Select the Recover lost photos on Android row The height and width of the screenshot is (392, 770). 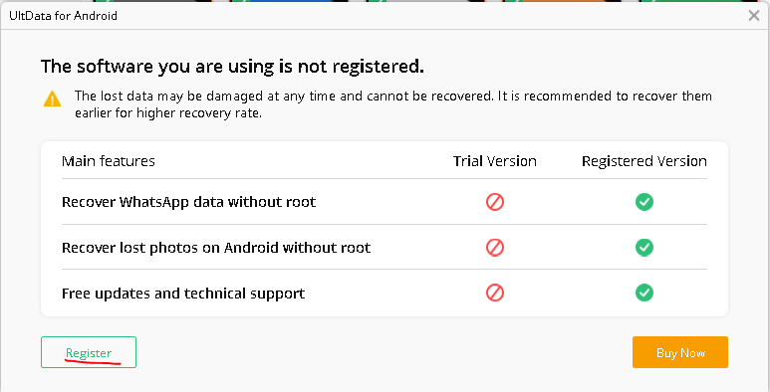[385, 248]
